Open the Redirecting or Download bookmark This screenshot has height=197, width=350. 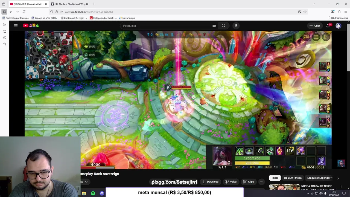click(16, 18)
